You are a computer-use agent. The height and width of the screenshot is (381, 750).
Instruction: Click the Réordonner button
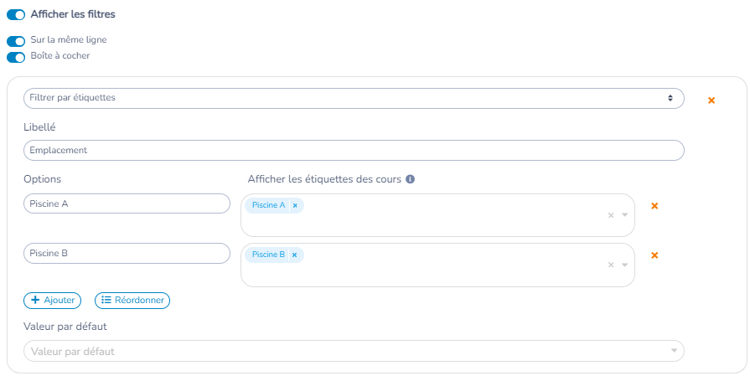coord(132,301)
